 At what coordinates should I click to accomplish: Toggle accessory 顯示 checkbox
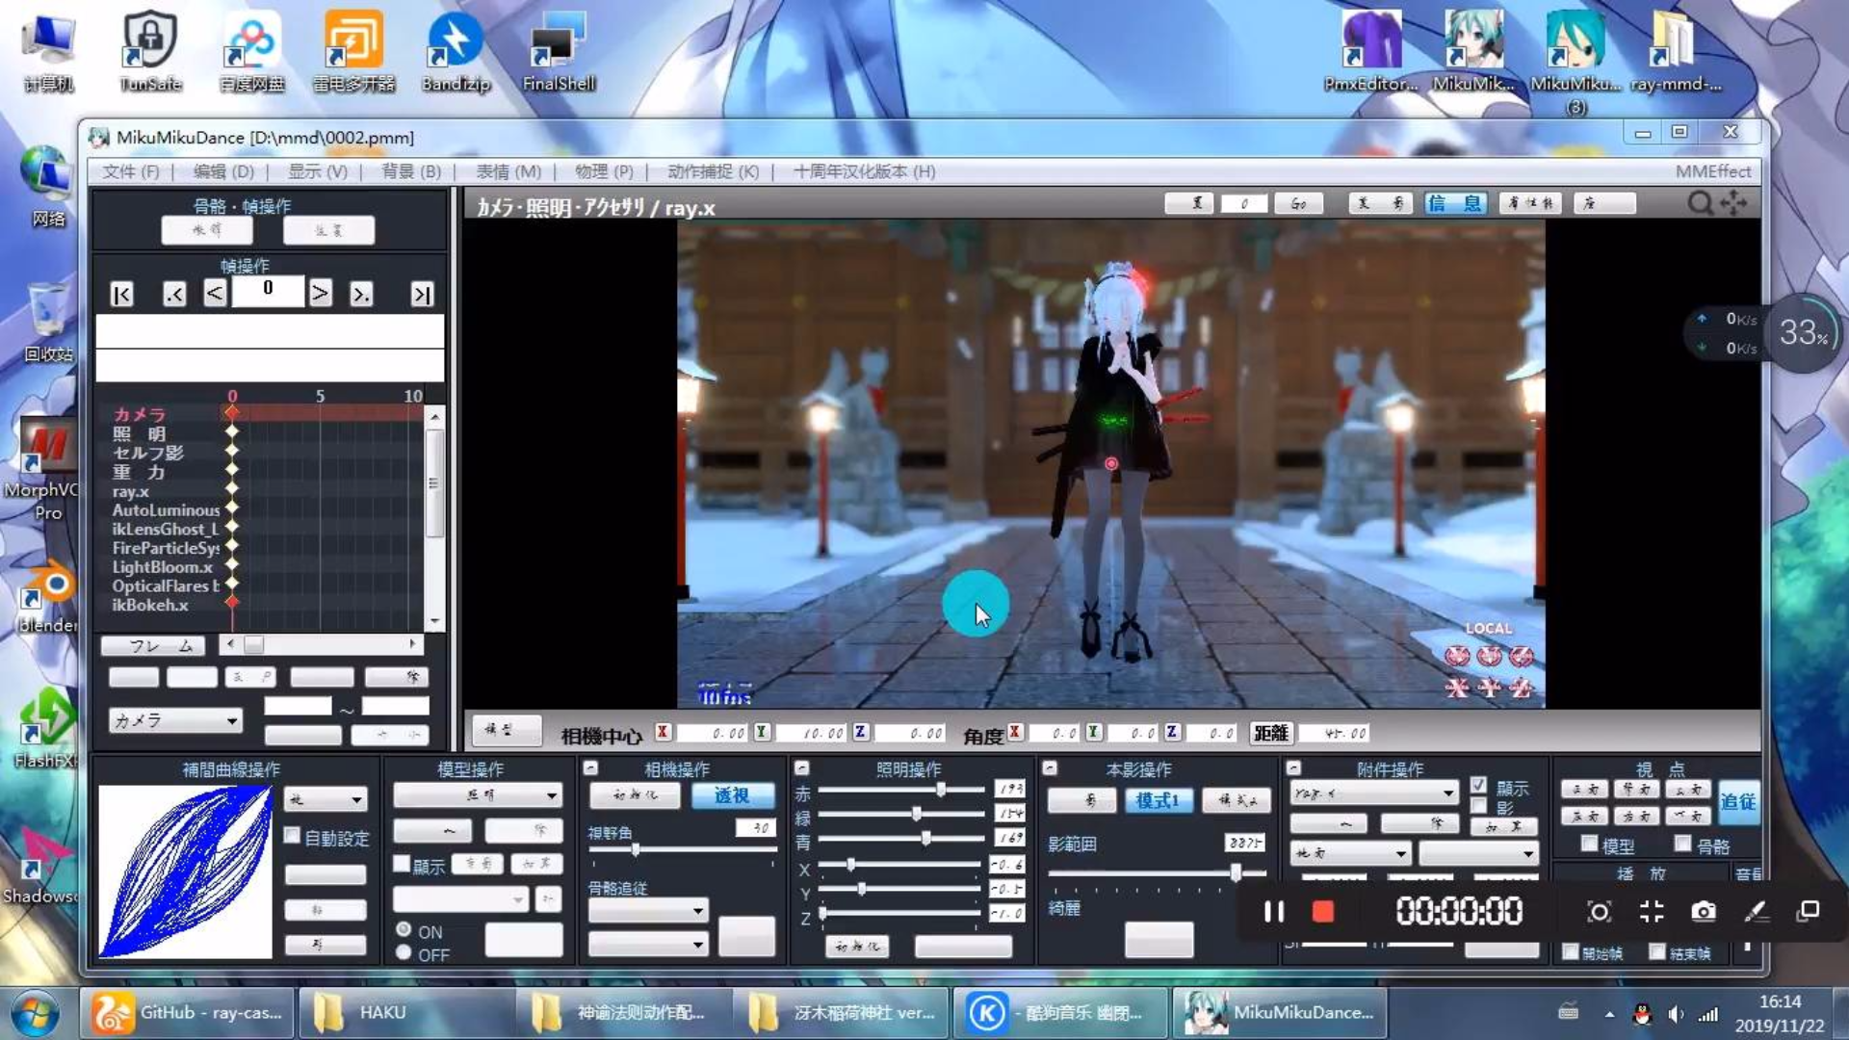coord(1478,786)
